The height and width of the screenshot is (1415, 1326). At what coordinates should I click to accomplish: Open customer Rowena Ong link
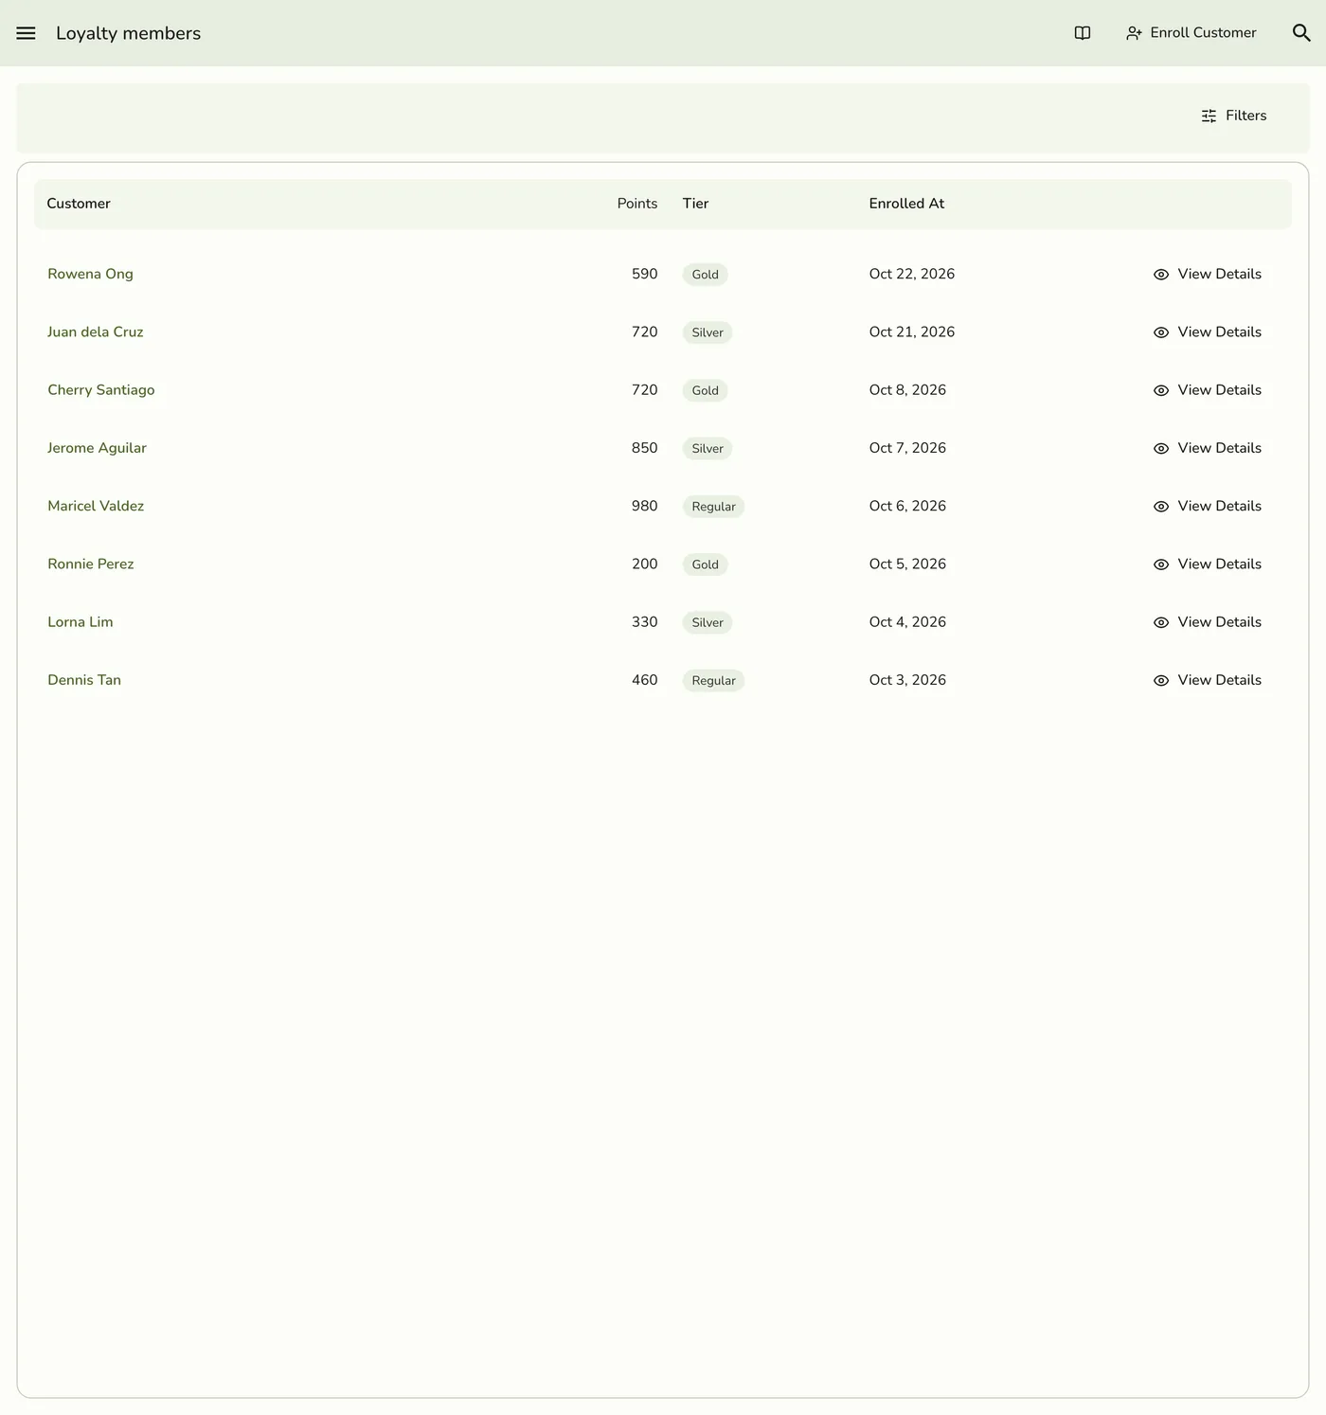coord(90,274)
